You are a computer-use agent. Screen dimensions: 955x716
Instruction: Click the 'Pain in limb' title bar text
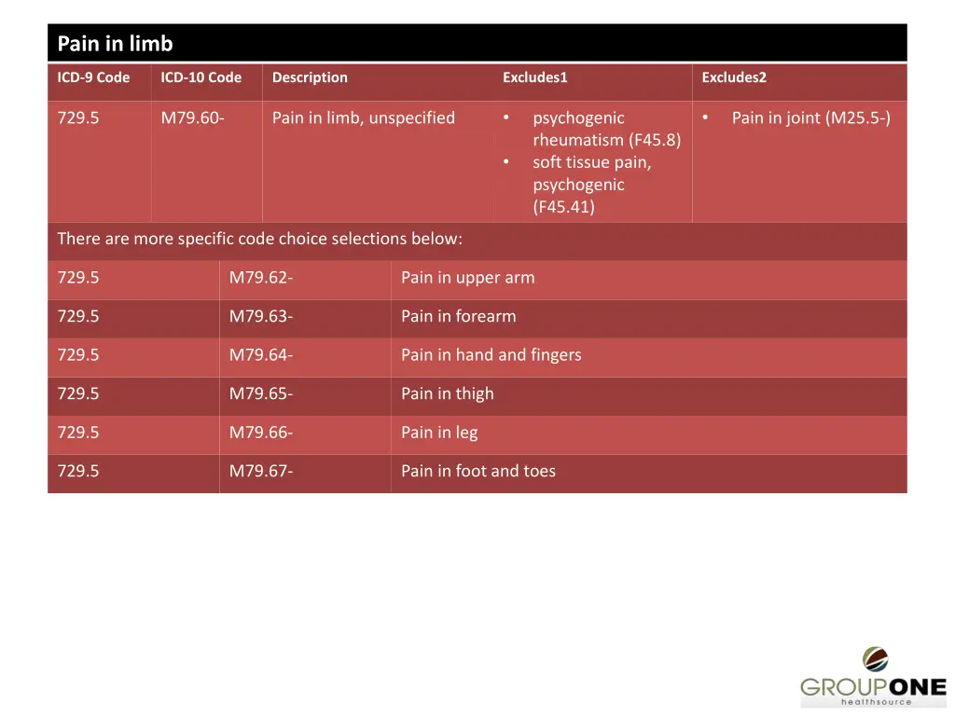115,44
